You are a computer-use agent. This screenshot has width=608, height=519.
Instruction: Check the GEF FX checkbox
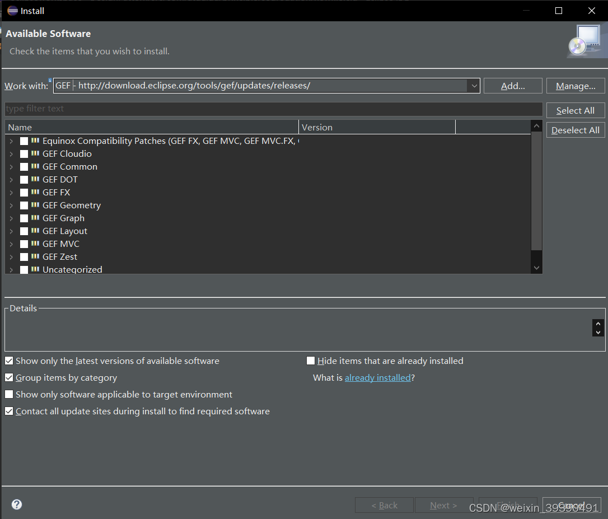tap(24, 193)
